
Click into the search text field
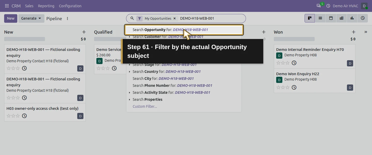[211, 18]
